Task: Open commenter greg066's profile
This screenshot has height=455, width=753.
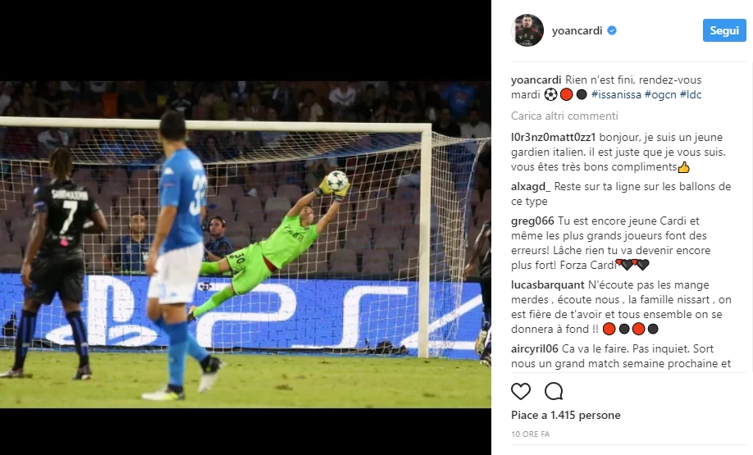Action: click(x=532, y=221)
